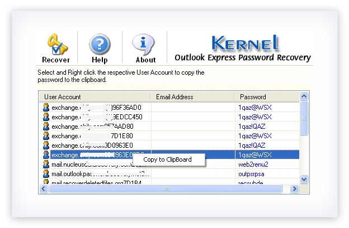Click the horizontal scrollbar thumb
This screenshot has width=349, height=228.
(x=166, y=189)
